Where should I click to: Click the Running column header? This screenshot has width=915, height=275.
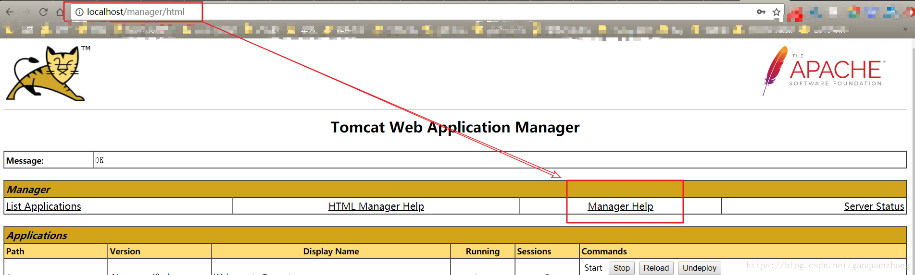tap(483, 251)
